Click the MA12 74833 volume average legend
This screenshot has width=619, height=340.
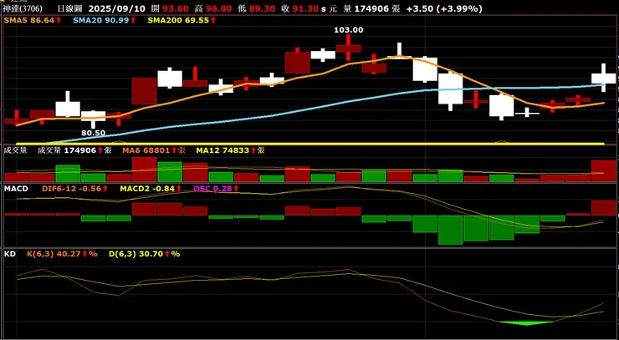click(223, 150)
